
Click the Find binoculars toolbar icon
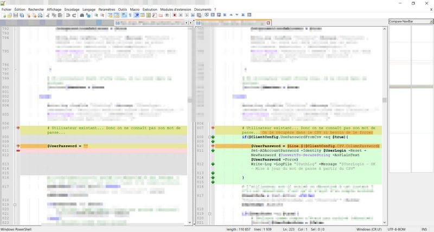81,15
